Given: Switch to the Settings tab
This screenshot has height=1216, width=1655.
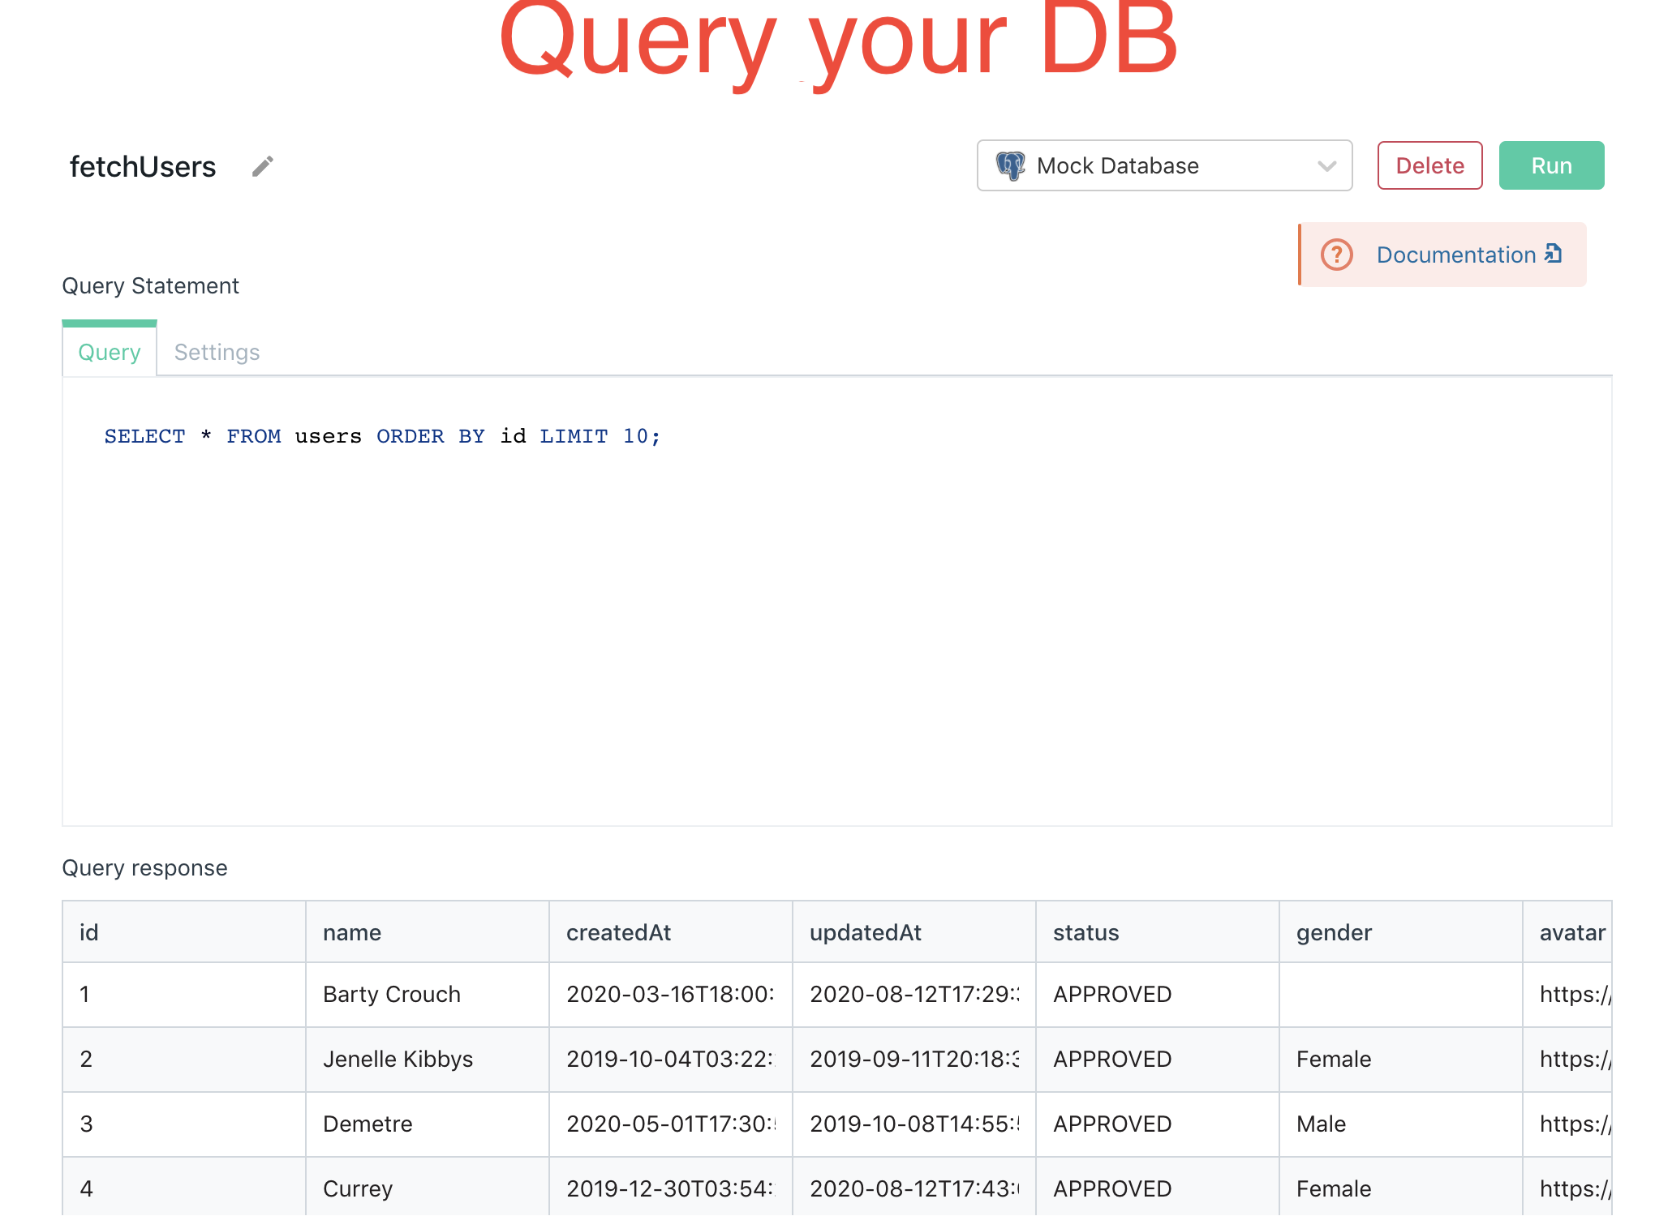Looking at the screenshot, I should (217, 352).
